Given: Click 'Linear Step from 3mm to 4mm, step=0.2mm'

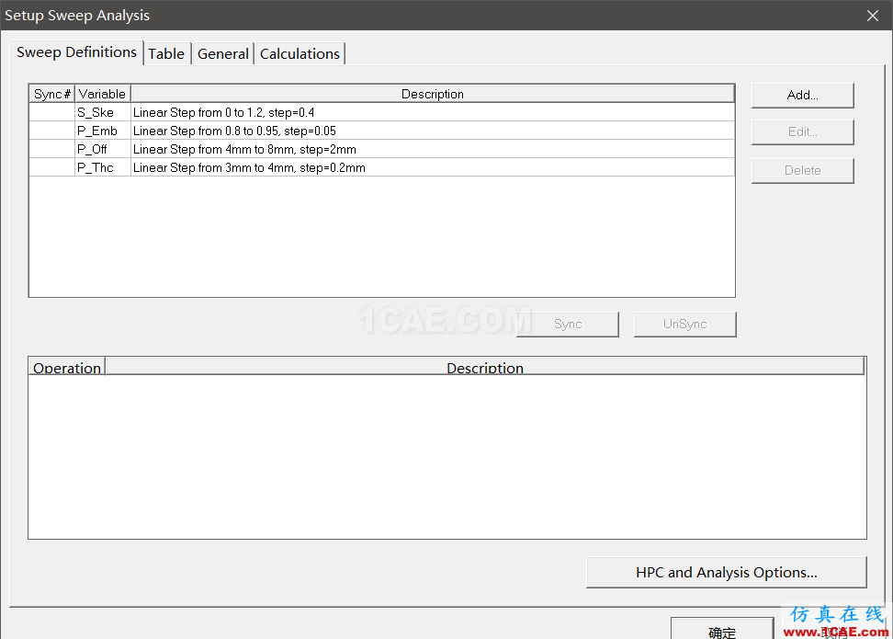Looking at the screenshot, I should [250, 167].
